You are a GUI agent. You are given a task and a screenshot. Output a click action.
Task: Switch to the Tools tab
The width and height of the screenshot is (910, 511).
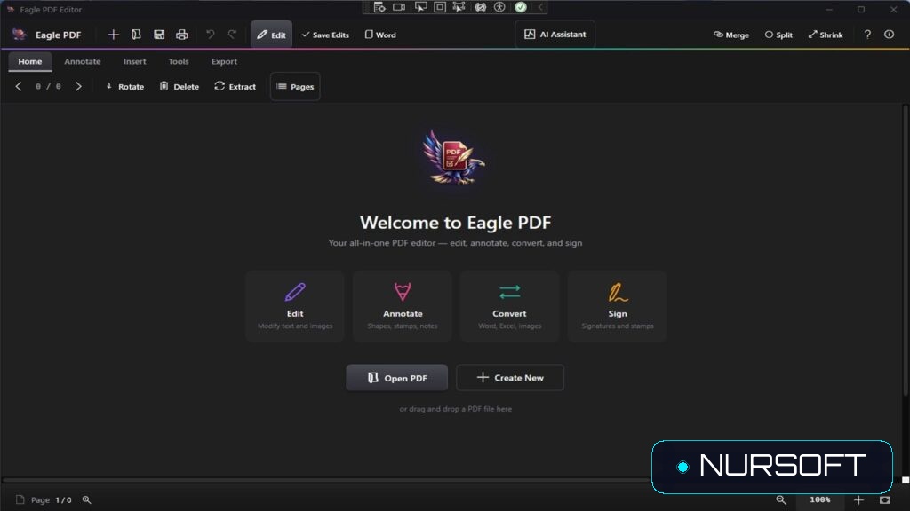(179, 61)
